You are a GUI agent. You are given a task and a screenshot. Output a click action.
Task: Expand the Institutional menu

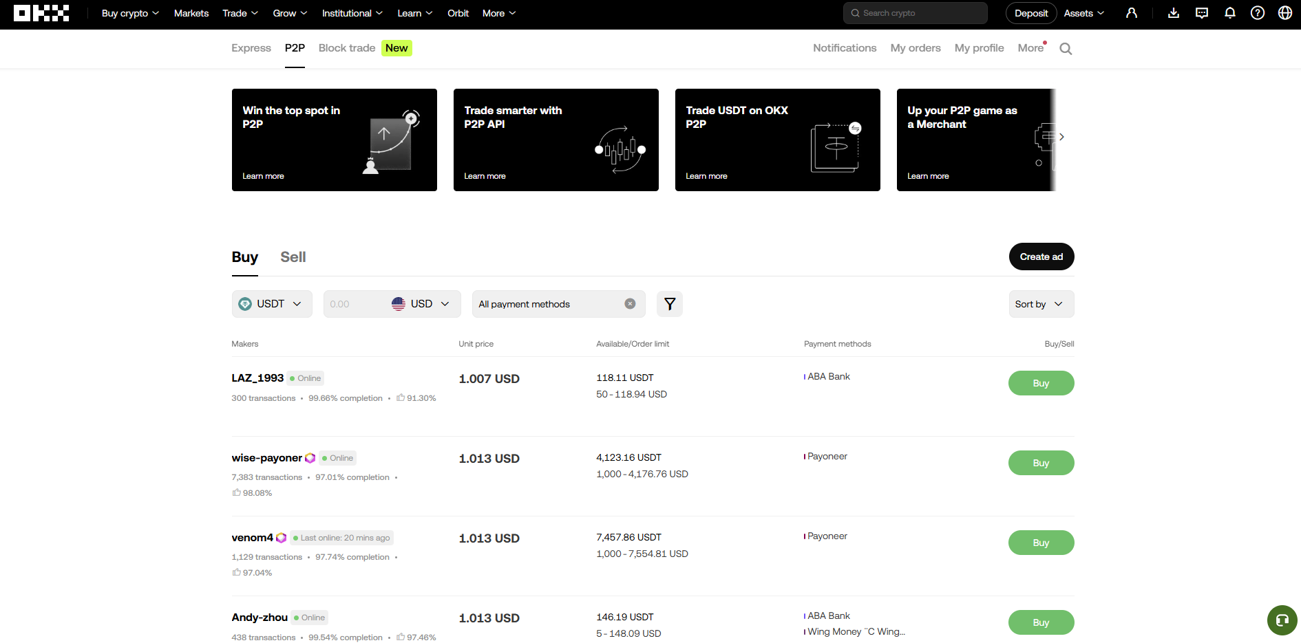coord(352,13)
